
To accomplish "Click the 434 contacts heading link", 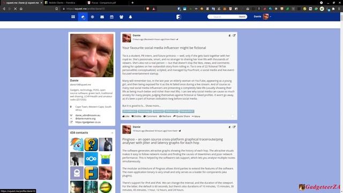I will 79,132.
